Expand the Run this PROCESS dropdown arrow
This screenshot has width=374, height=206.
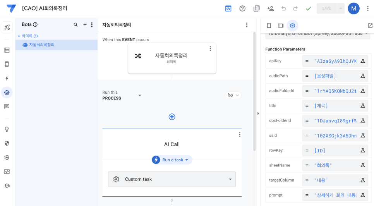(x=140, y=95)
